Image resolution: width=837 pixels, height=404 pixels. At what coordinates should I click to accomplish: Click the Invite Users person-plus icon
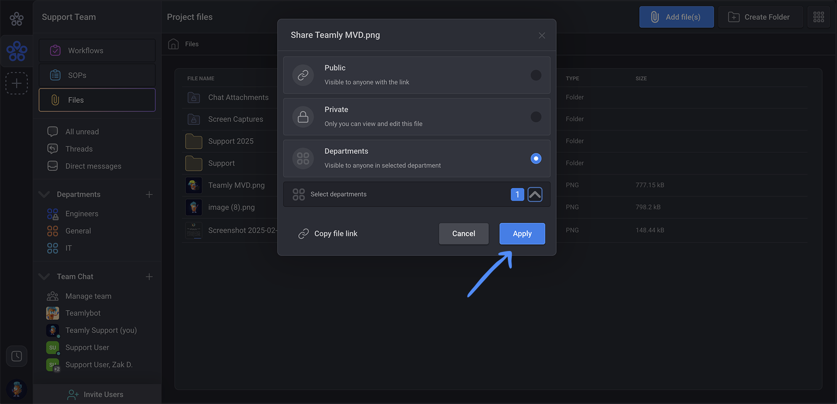click(73, 395)
